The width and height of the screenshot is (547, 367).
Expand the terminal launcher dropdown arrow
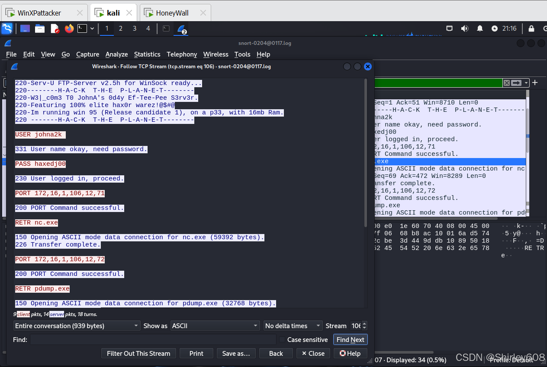[x=92, y=28]
